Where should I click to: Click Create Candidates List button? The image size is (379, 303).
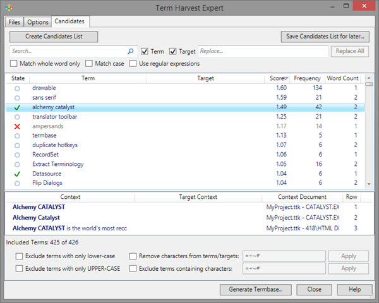tap(54, 37)
